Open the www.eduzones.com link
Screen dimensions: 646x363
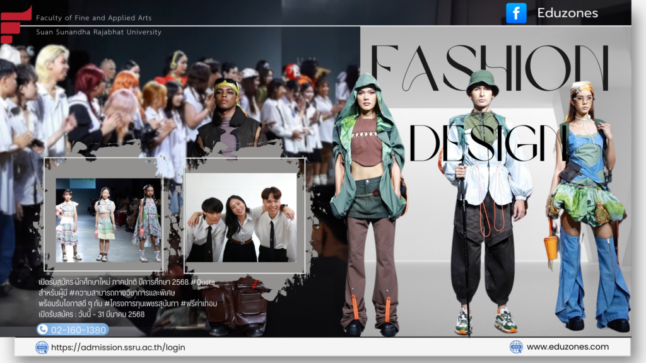coord(567,347)
